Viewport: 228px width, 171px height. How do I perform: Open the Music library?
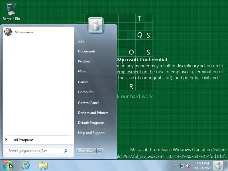point(82,71)
